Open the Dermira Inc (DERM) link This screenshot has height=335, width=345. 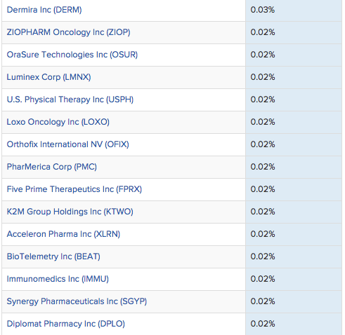44,10
